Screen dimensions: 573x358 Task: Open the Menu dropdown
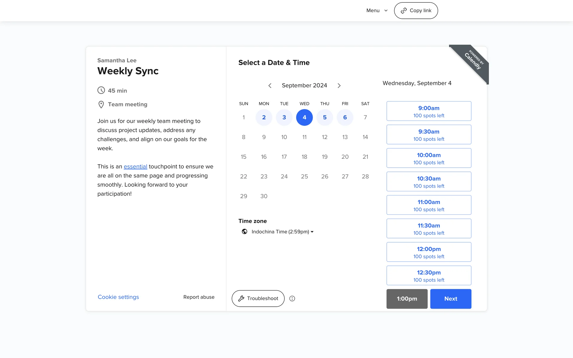[377, 11]
